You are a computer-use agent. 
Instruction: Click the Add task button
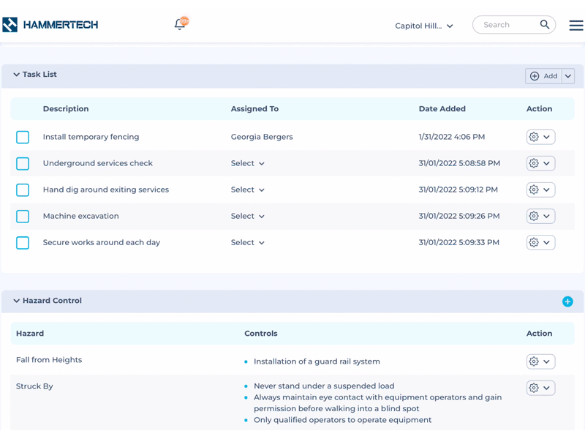tap(543, 76)
